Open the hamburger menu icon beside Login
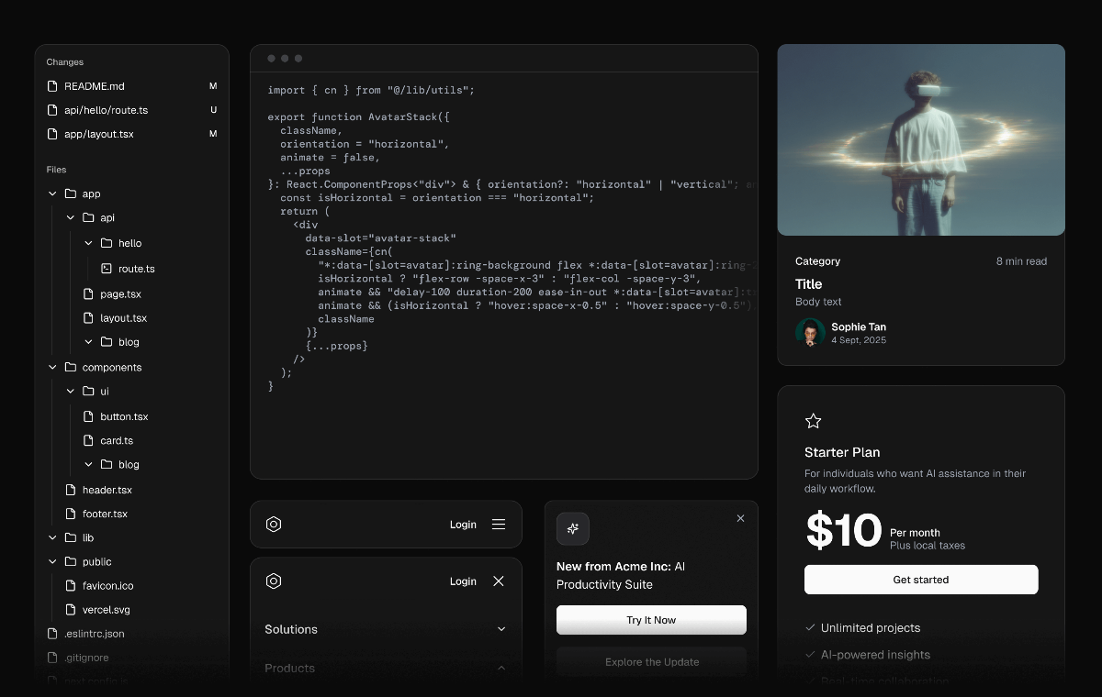The image size is (1102, 697). 499,525
